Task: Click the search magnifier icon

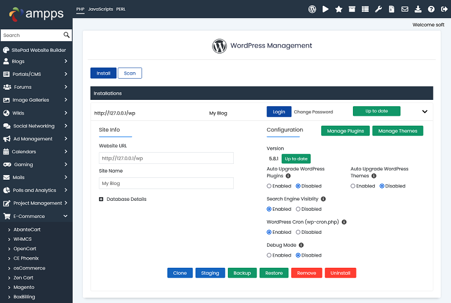Action: click(66, 35)
